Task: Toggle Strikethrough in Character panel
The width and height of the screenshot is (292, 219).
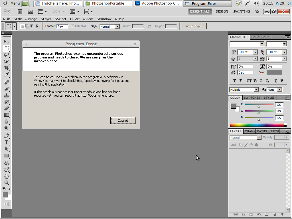Action: (282, 81)
